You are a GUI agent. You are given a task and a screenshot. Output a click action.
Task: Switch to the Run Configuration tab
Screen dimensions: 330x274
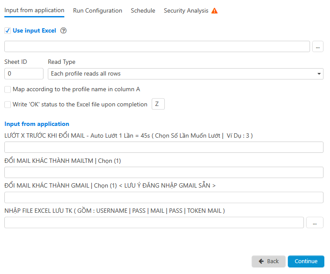(x=97, y=11)
